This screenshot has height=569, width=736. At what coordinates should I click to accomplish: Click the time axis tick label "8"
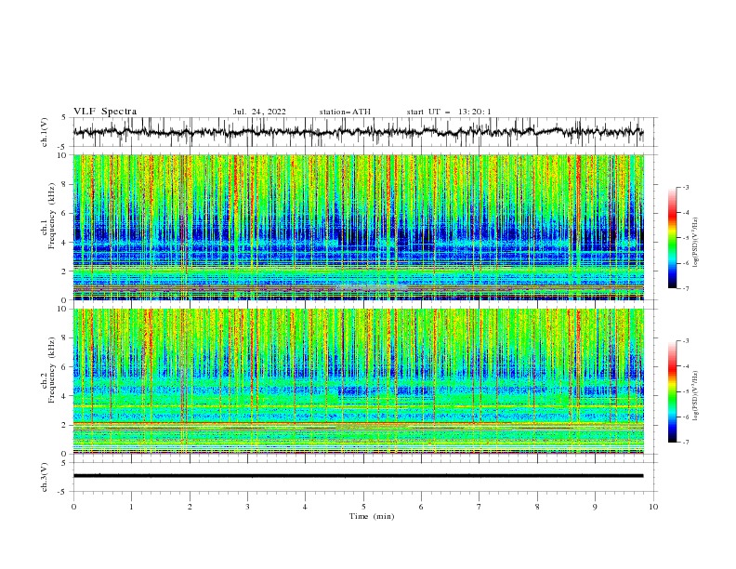click(537, 507)
